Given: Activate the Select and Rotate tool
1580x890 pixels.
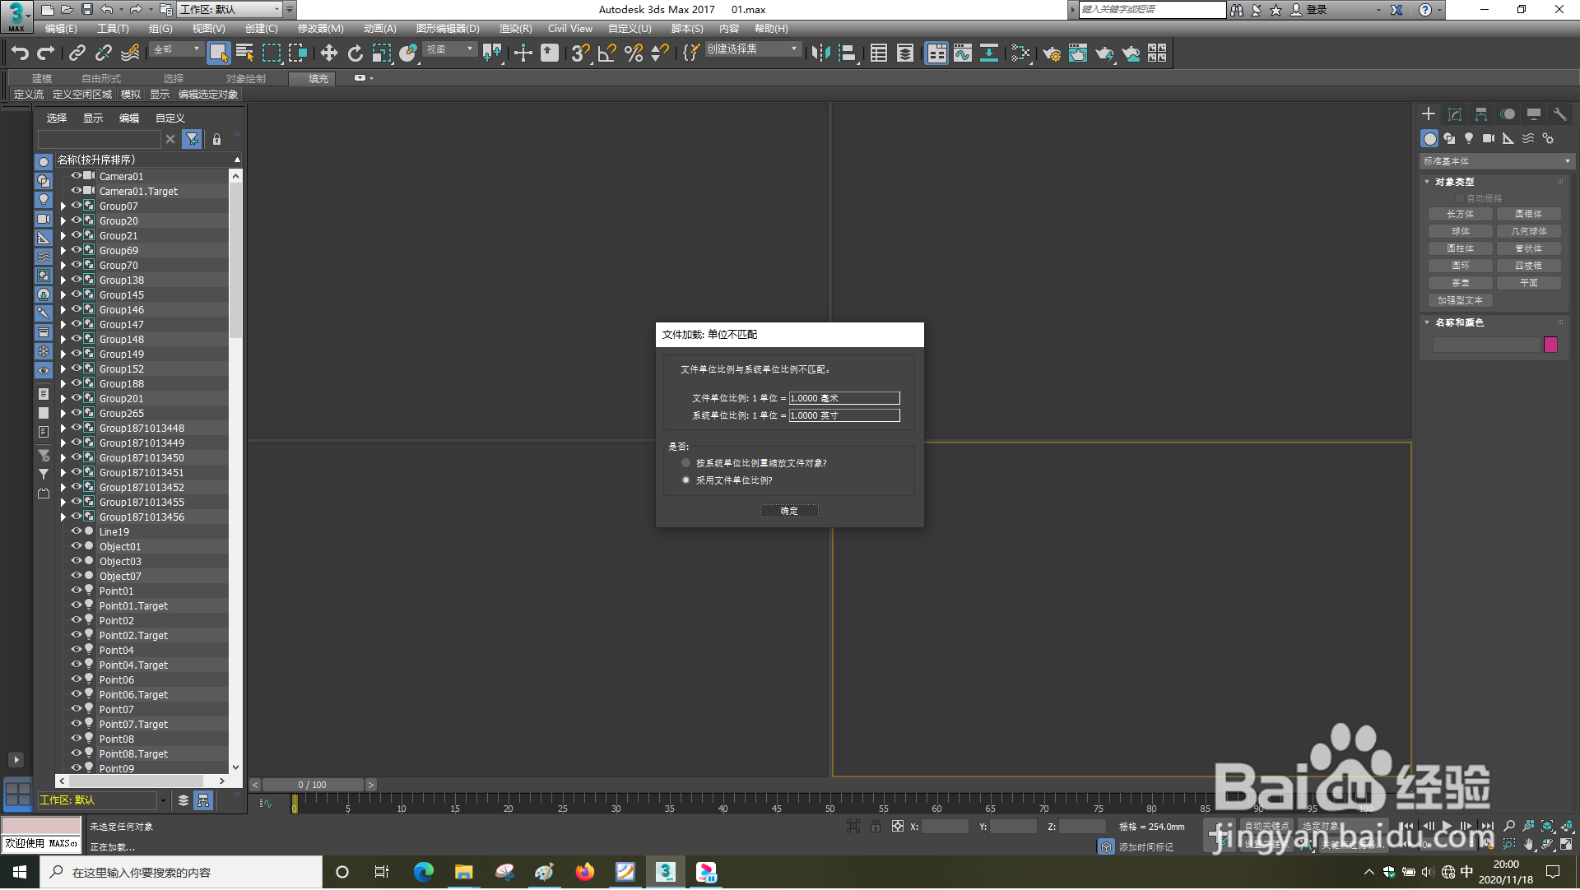Looking at the screenshot, I should [x=355, y=53].
